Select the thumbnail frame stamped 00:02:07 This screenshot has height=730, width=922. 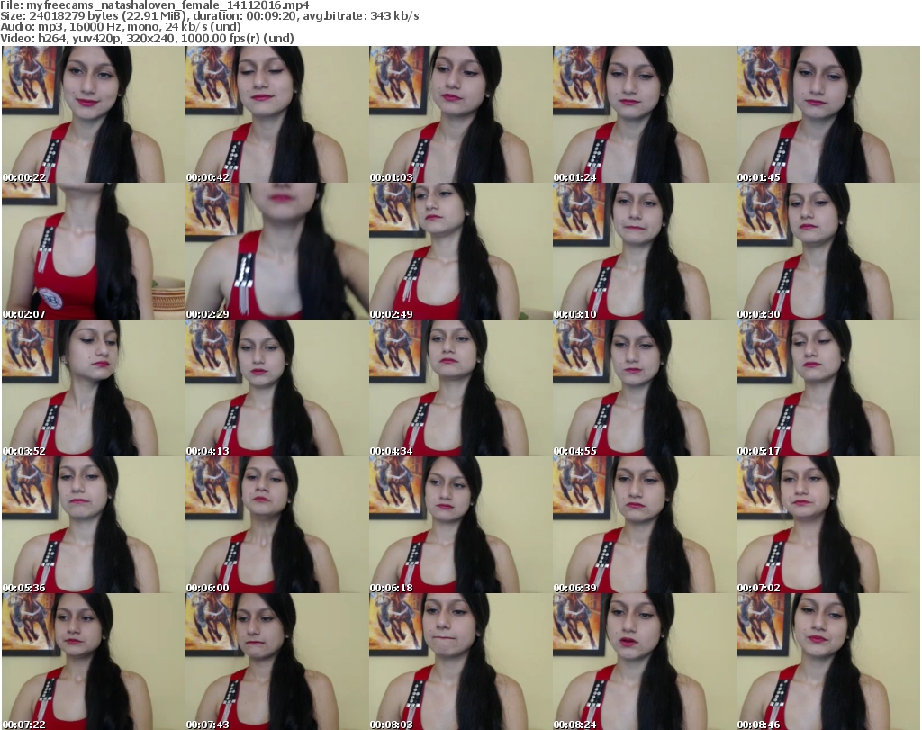click(x=93, y=251)
